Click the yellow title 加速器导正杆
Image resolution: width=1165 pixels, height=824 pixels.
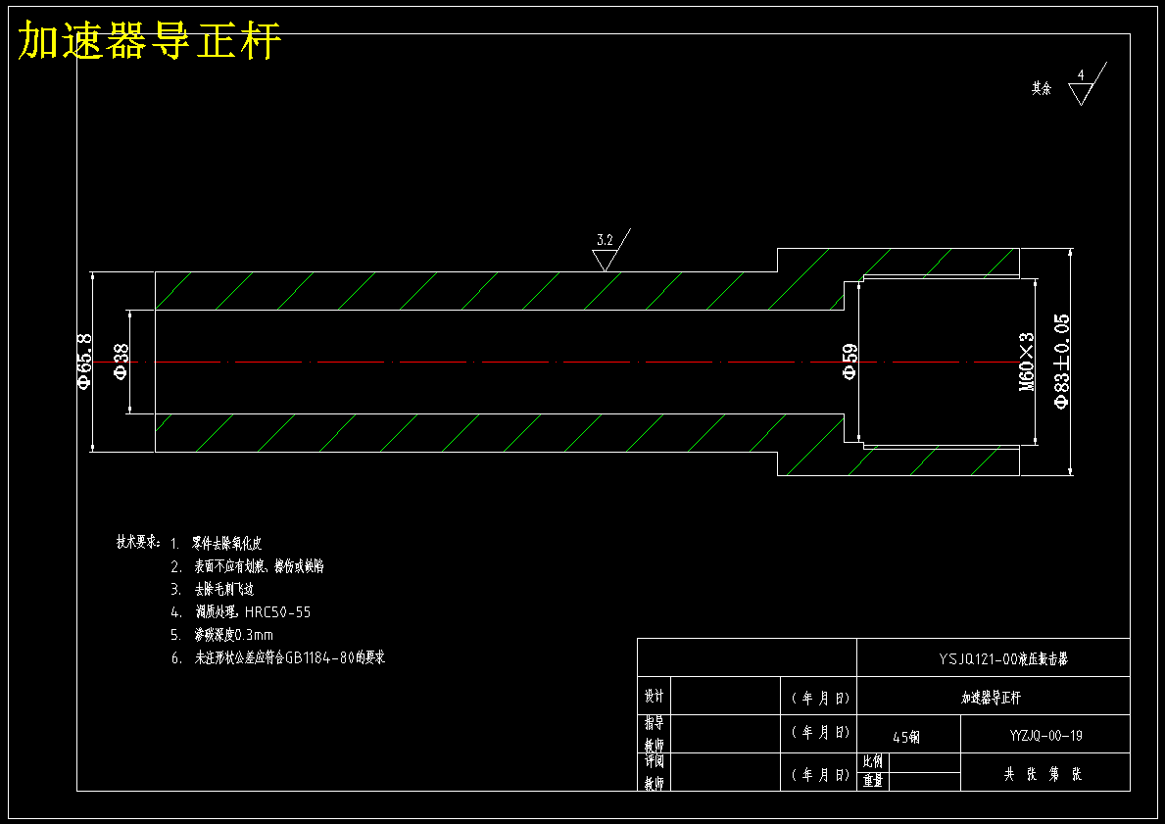pyautogui.click(x=149, y=40)
